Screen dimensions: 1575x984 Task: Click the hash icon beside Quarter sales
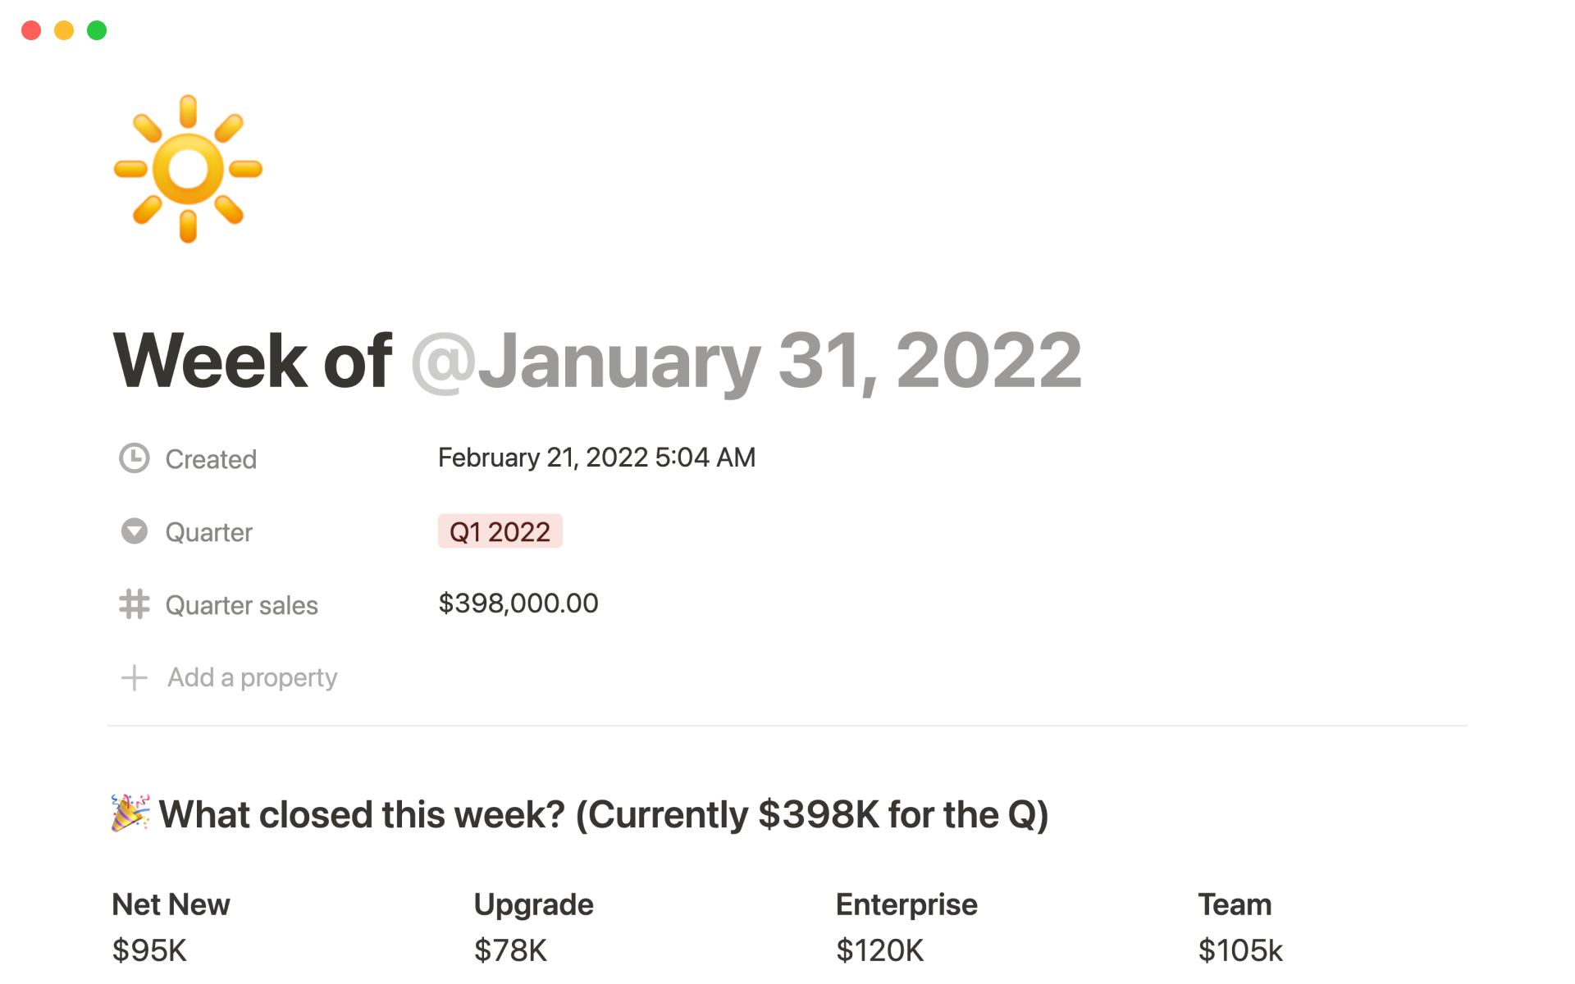point(134,604)
